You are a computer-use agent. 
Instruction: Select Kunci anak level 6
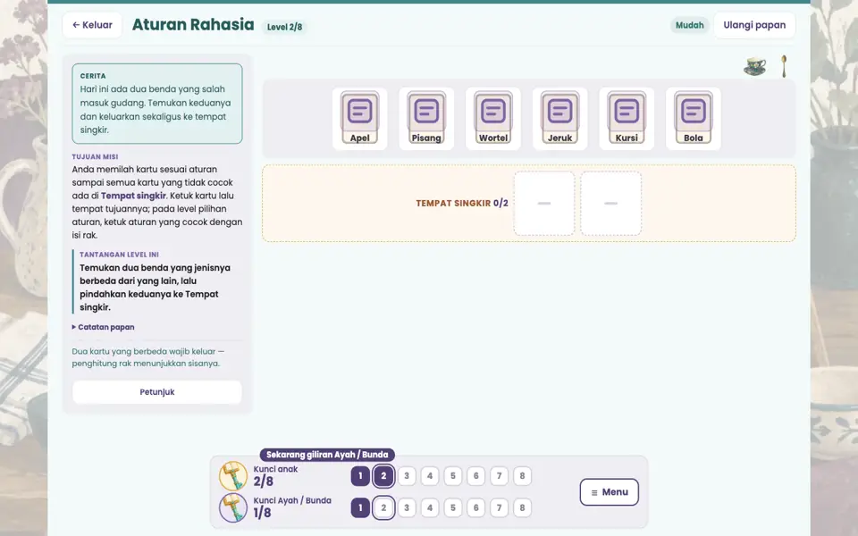[x=476, y=476]
